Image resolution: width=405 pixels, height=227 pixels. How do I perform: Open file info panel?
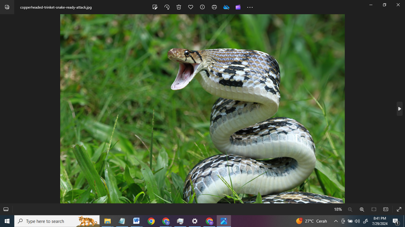click(203, 7)
